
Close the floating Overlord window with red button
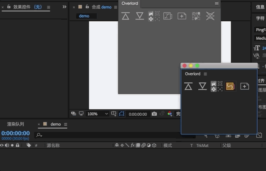click(185, 66)
